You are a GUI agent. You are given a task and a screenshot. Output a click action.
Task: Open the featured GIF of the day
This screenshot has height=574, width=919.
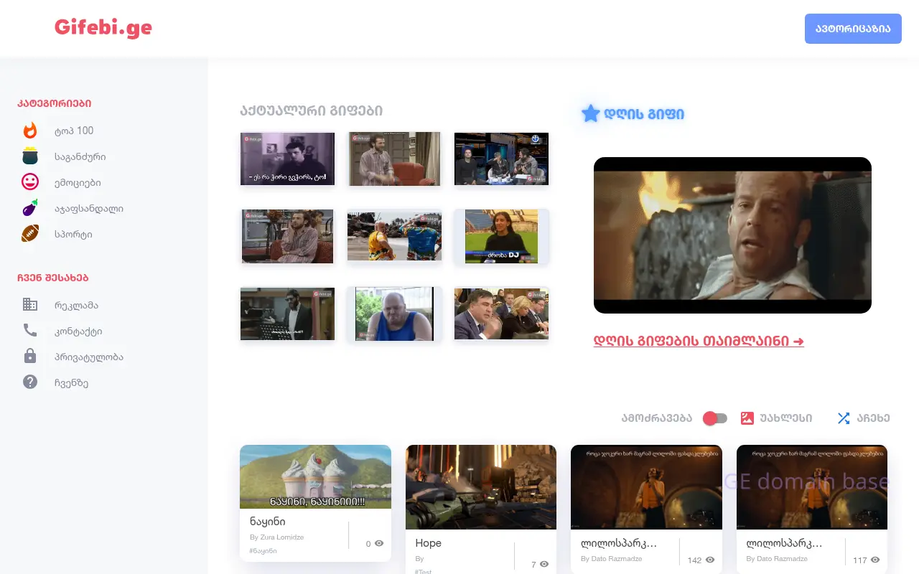pos(732,235)
